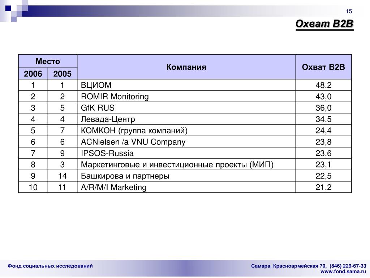Select the "КОМКОН (группа компаний)" cell

pyautogui.click(x=186, y=130)
